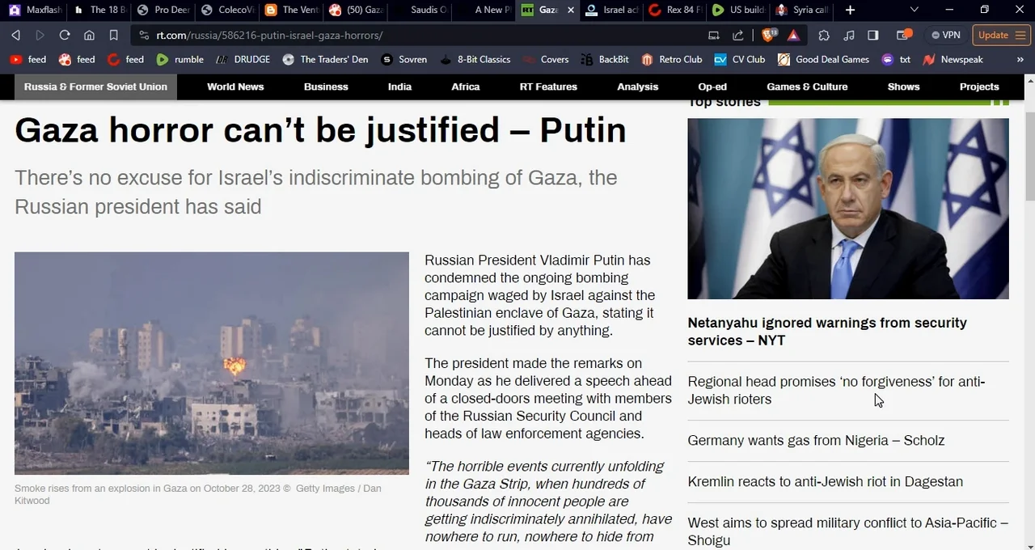Bookmark this page with the bookmark icon

pos(114,35)
